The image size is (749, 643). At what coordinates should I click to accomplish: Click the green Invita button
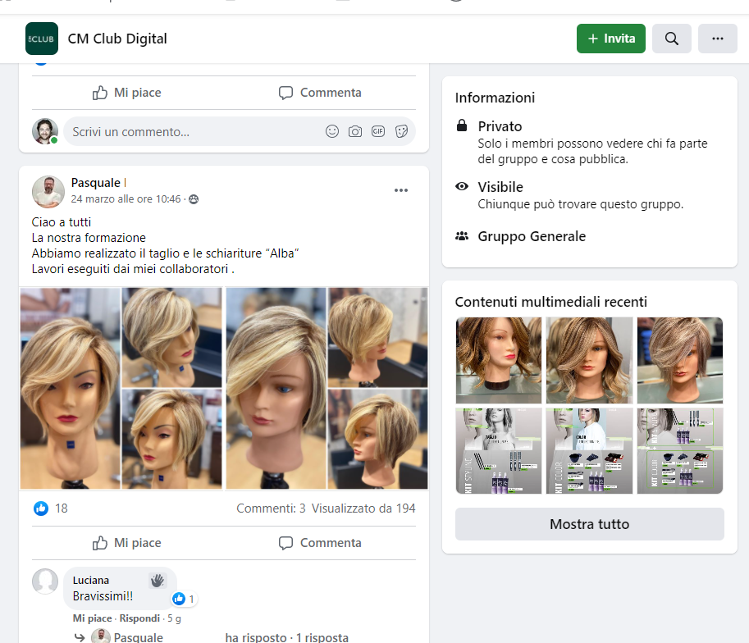(x=610, y=39)
